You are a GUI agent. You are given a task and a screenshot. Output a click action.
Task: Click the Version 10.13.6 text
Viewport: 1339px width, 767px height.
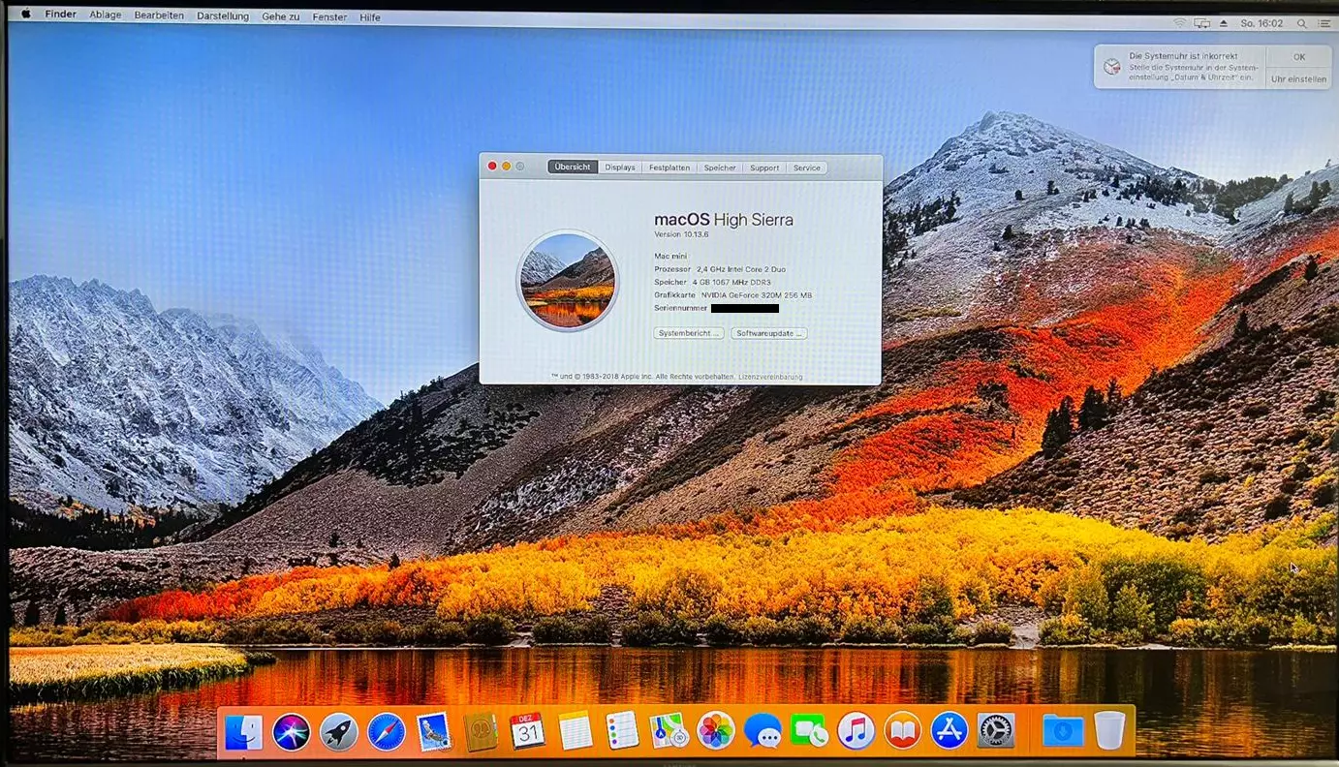tap(681, 234)
